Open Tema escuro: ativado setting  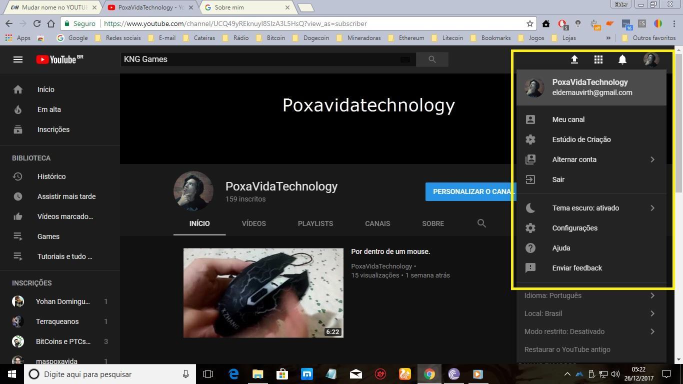point(591,208)
